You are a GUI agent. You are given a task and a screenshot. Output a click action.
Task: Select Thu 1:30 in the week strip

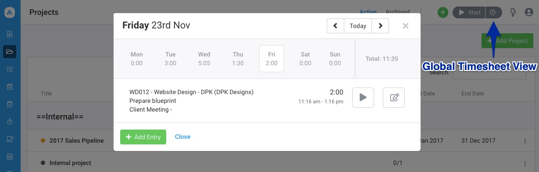[238, 59]
